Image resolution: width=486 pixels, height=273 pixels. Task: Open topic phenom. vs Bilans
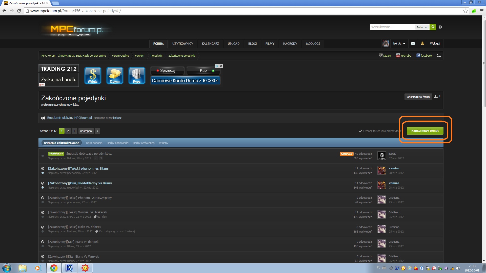(78, 169)
